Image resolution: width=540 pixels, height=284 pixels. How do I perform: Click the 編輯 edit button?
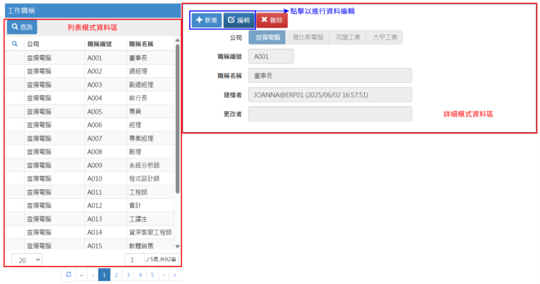[238, 20]
